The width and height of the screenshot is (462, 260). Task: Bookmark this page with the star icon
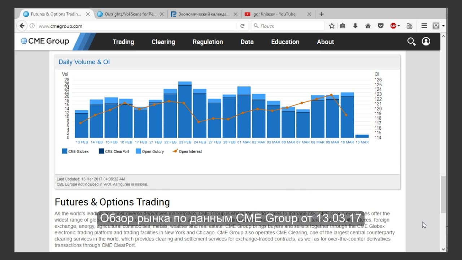tap(332, 26)
